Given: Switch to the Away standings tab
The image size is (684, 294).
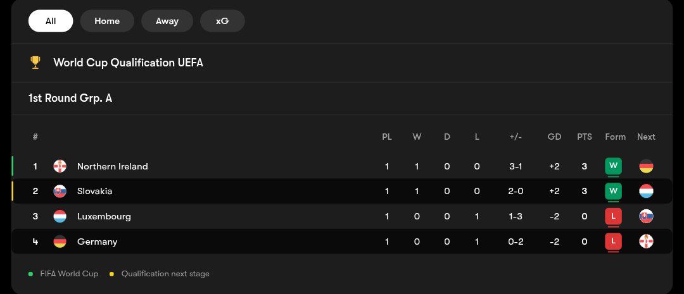Looking at the screenshot, I should [167, 21].
